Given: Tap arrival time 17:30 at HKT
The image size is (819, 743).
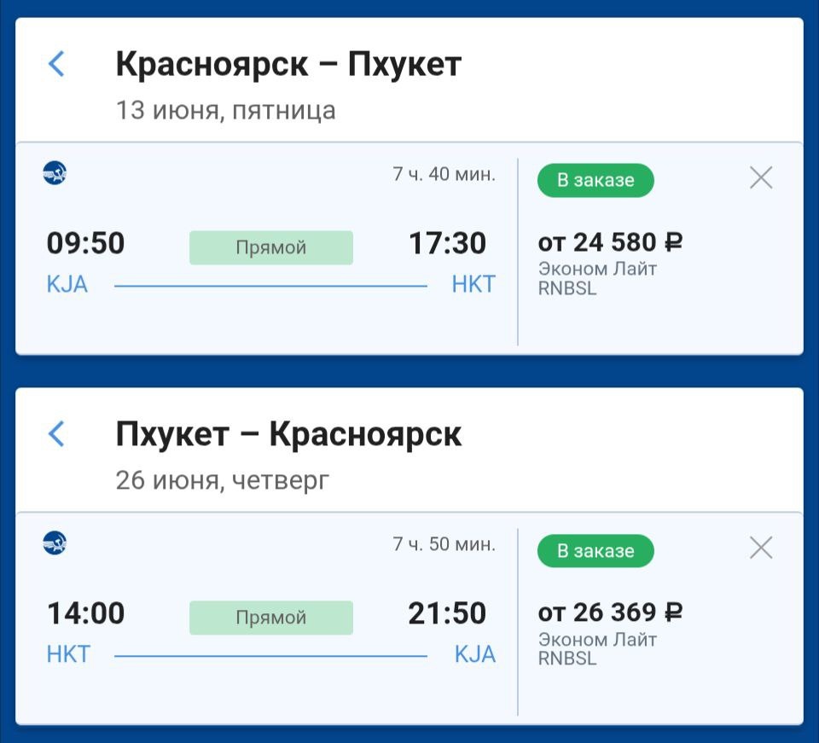Looking at the screenshot, I should click(x=447, y=244).
